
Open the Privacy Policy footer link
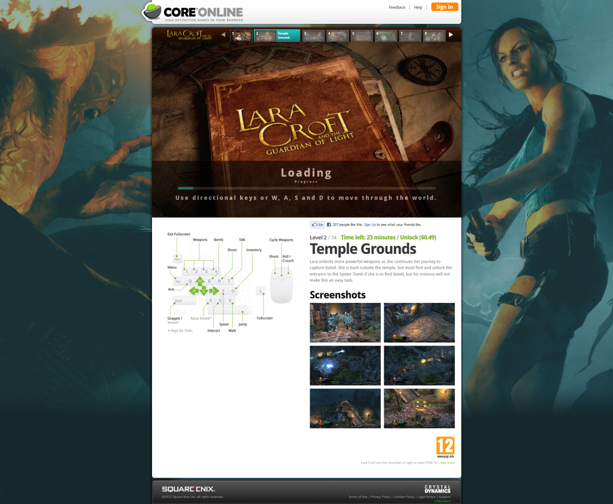tap(380, 497)
